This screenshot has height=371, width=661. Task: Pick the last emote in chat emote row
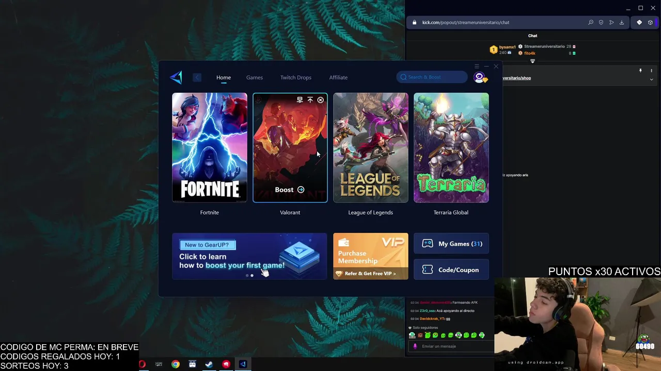tap(482, 335)
